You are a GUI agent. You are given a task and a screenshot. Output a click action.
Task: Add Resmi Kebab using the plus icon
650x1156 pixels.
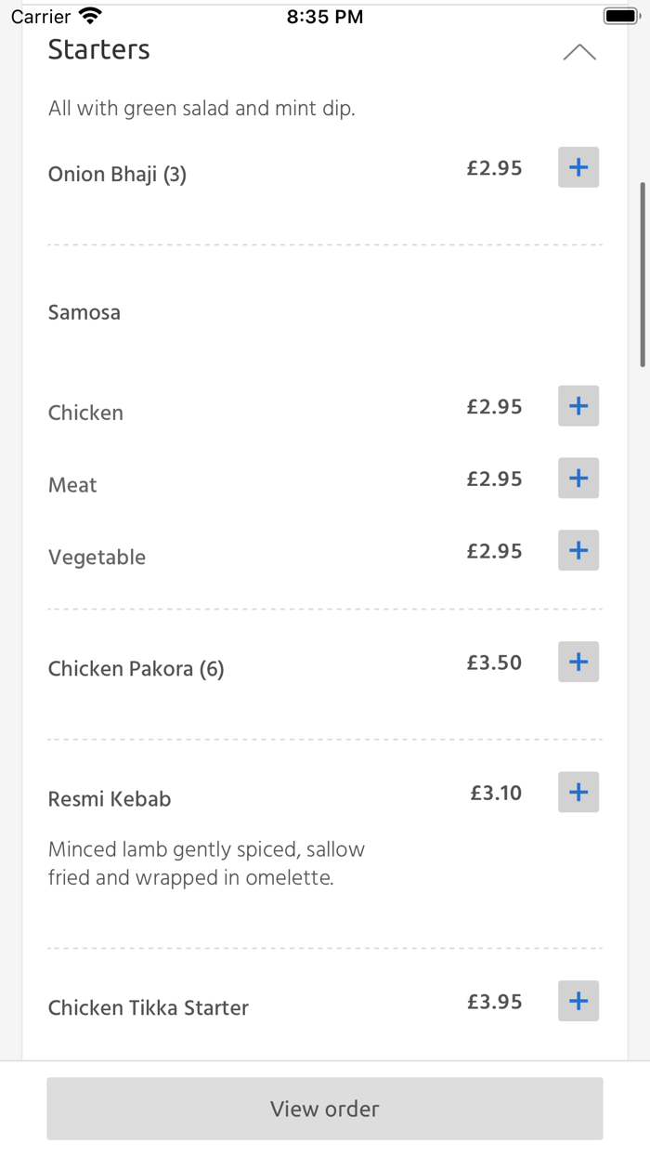click(578, 792)
